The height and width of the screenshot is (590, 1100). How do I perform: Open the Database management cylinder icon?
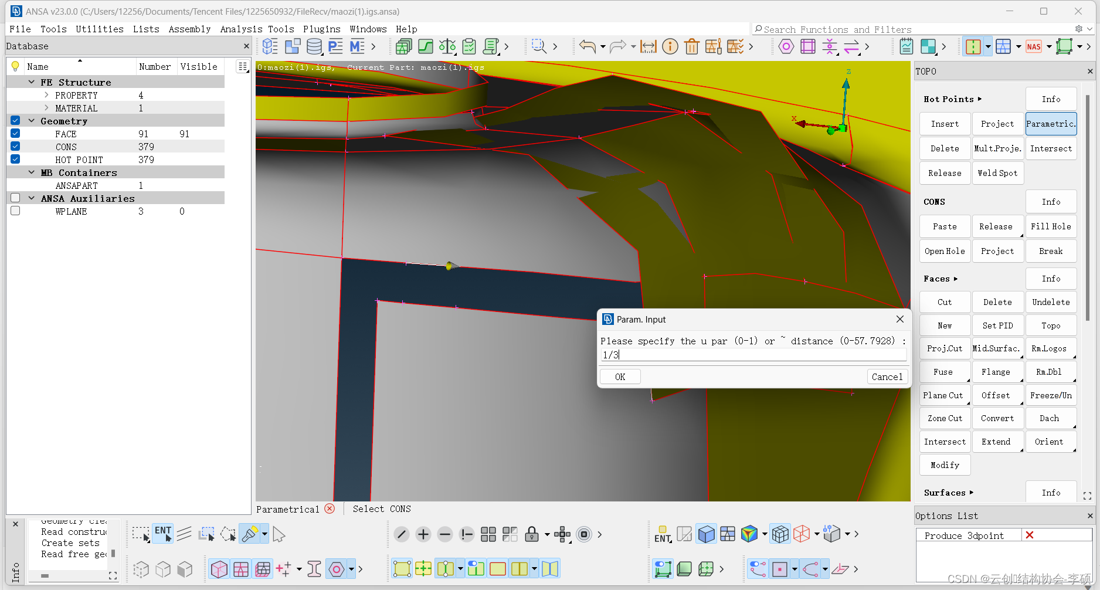pos(314,46)
